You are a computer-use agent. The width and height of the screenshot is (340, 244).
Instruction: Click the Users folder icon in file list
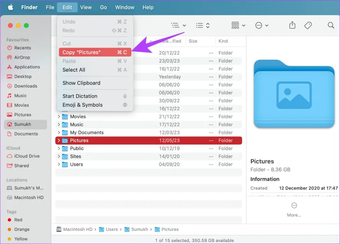tap(65, 165)
